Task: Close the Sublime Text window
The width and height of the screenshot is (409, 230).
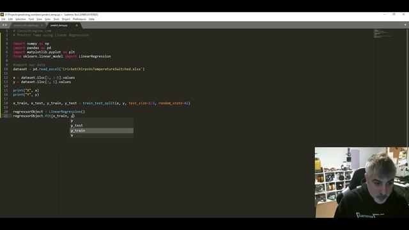Action: point(404,15)
